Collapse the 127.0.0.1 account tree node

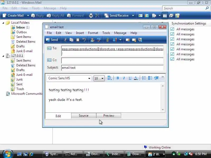(3, 56)
